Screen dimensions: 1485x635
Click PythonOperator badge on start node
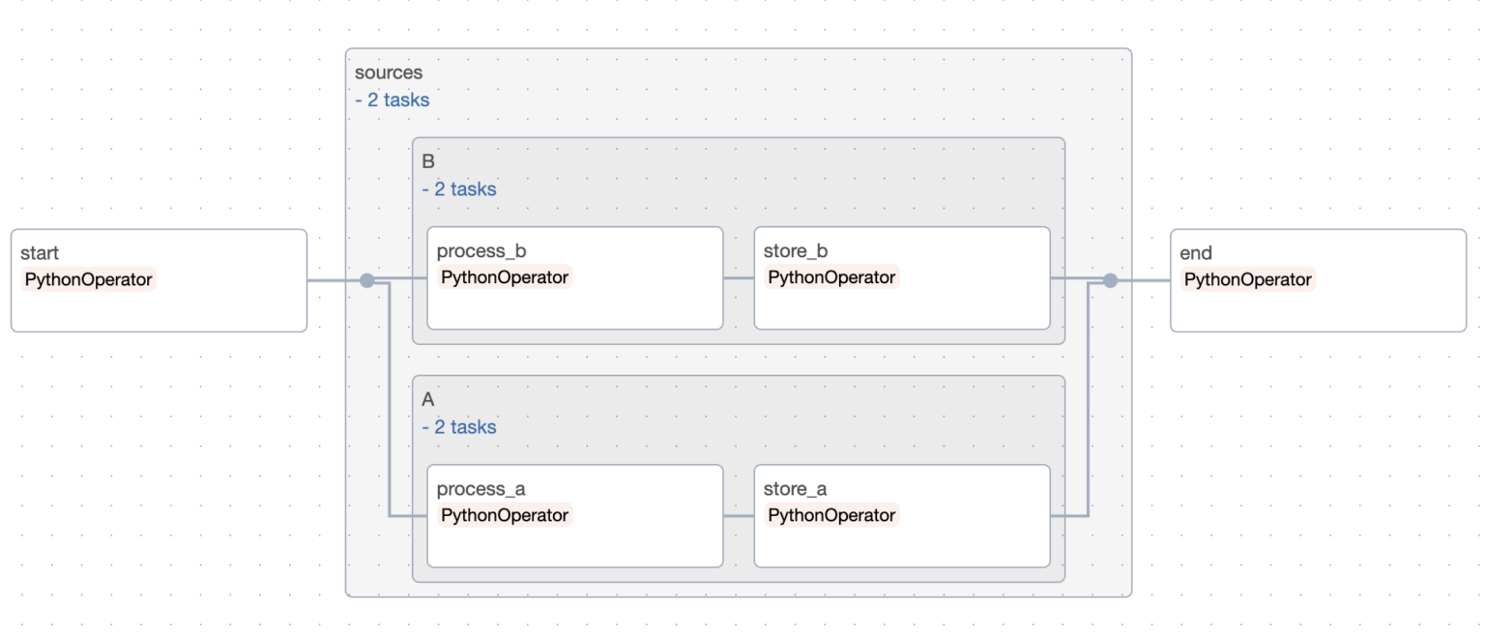[88, 280]
